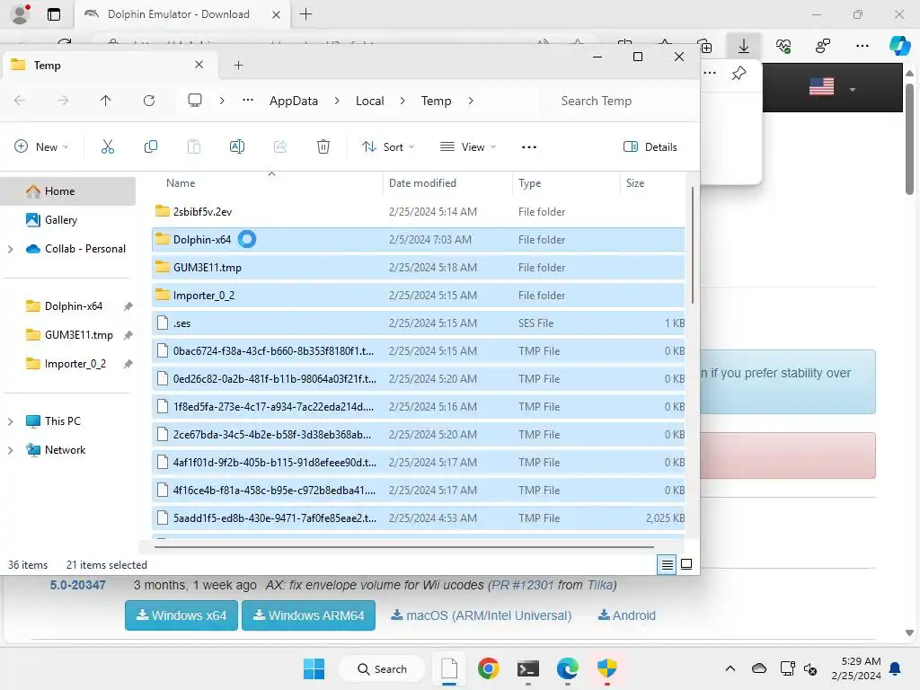Open the View options dropdown
This screenshot has width=920, height=690.
pos(467,146)
